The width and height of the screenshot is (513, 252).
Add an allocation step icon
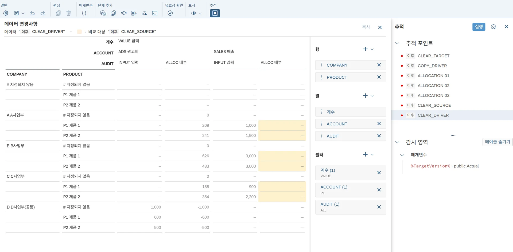pos(124,13)
